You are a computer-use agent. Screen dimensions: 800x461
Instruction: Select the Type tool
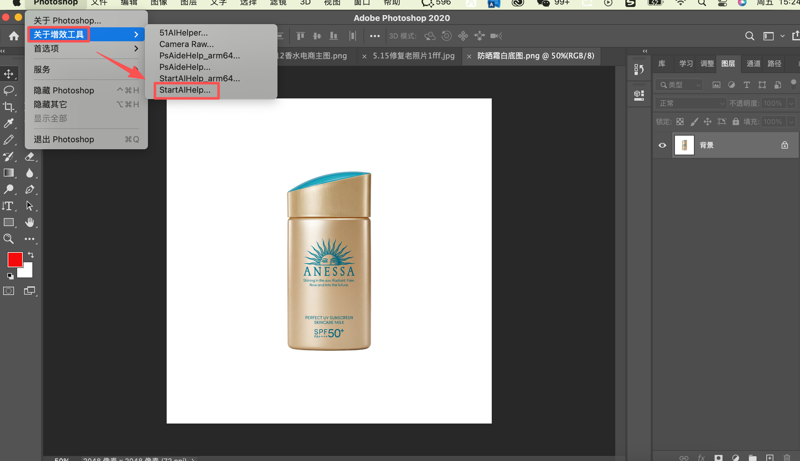click(9, 206)
